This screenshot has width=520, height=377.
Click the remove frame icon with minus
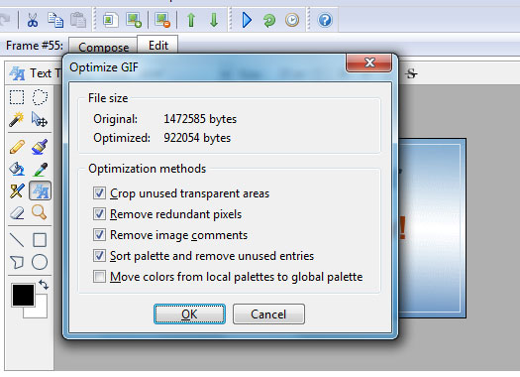click(x=162, y=20)
